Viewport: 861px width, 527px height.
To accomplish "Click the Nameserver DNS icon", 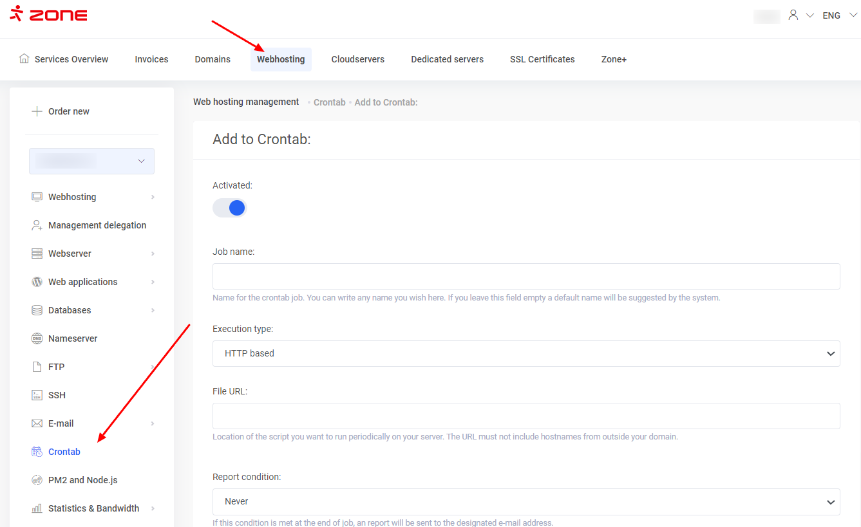I will pos(37,338).
